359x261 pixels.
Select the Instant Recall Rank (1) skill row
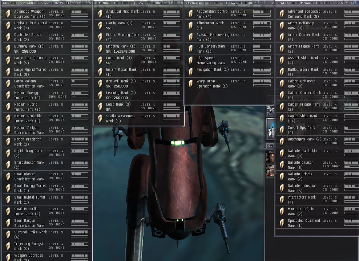[138, 72]
